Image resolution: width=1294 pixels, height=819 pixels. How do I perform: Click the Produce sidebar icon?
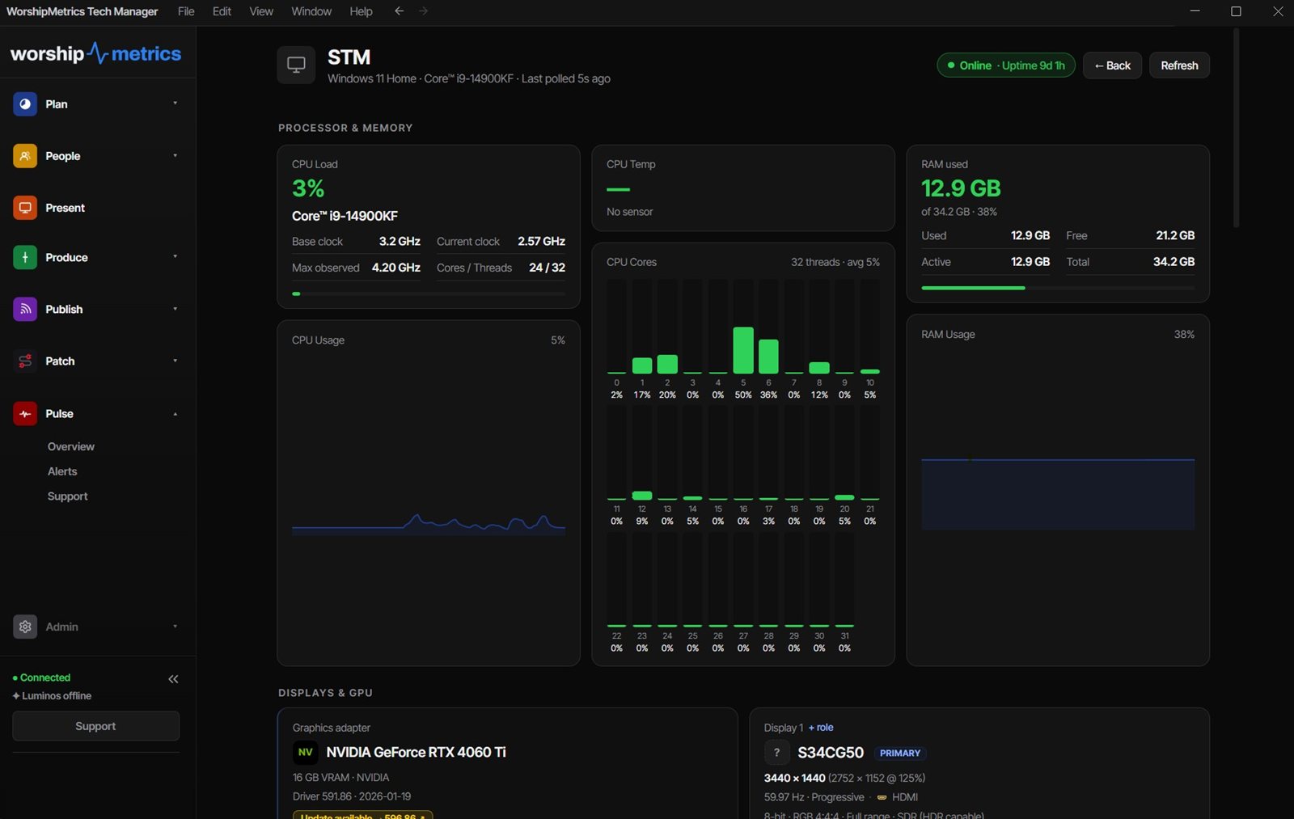[25, 257]
